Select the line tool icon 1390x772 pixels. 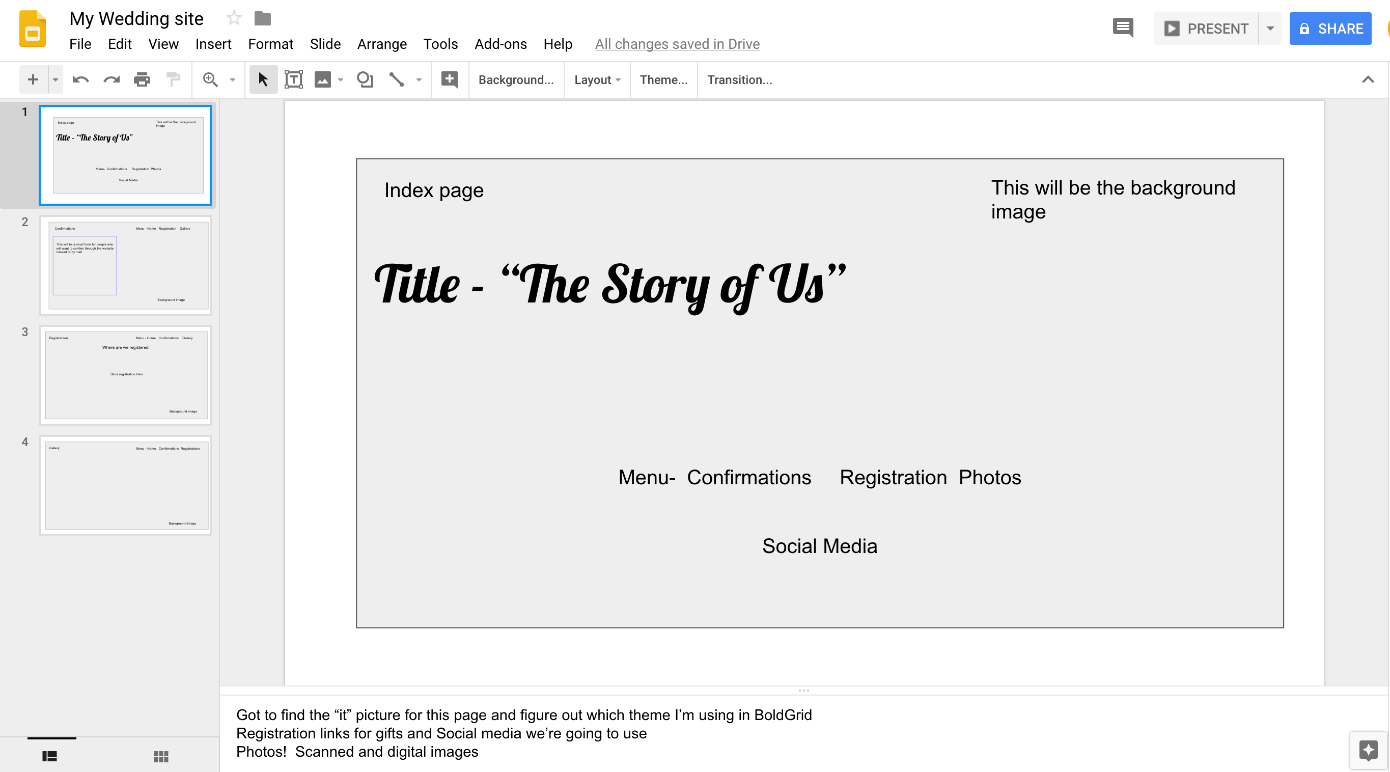coord(397,80)
